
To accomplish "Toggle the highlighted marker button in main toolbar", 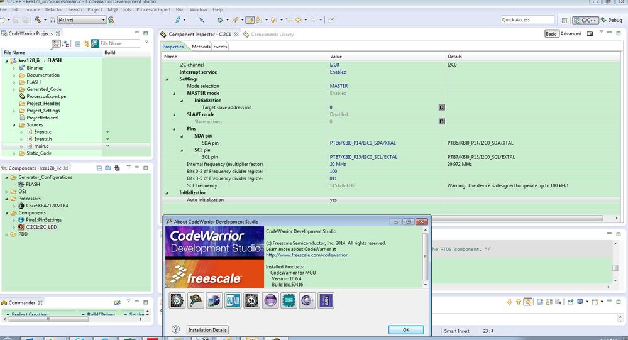I will [x=250, y=19].
